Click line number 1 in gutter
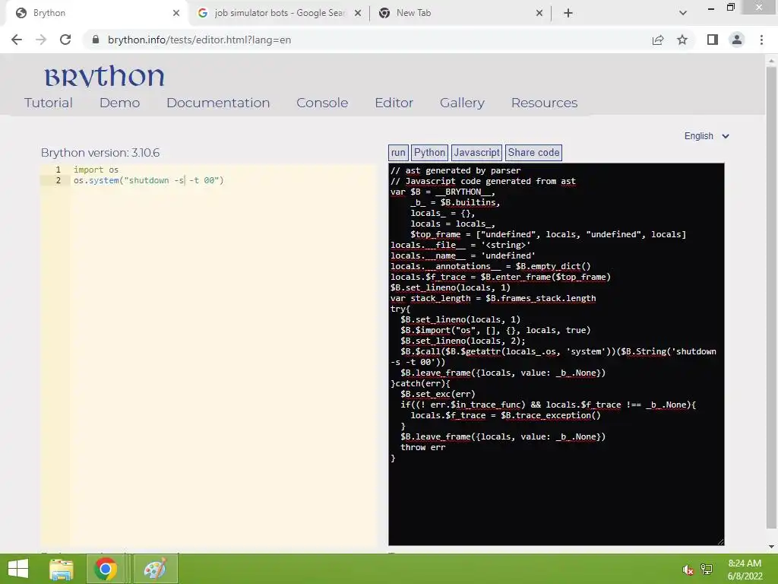This screenshot has height=584, width=778. tap(58, 170)
